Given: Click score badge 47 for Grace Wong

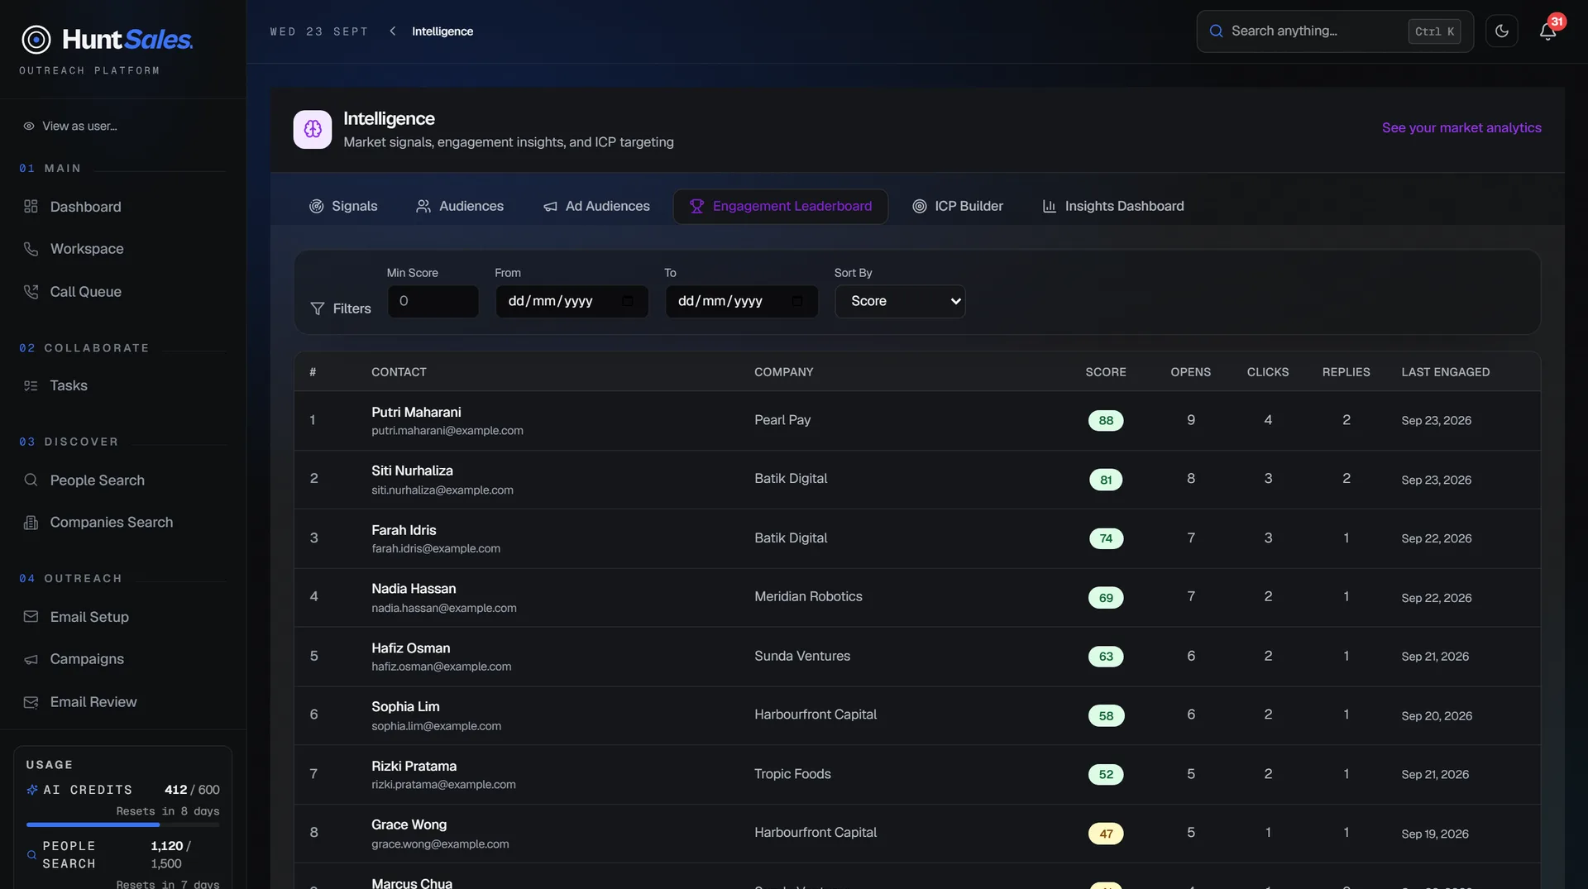Looking at the screenshot, I should click(x=1106, y=834).
